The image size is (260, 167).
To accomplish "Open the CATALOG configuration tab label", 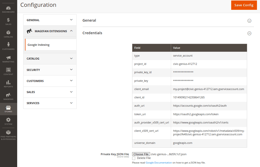I will tap(33, 59).
